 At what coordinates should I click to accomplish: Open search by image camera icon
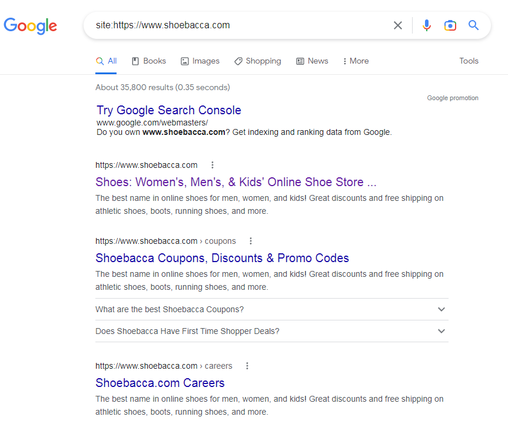pyautogui.click(x=450, y=25)
